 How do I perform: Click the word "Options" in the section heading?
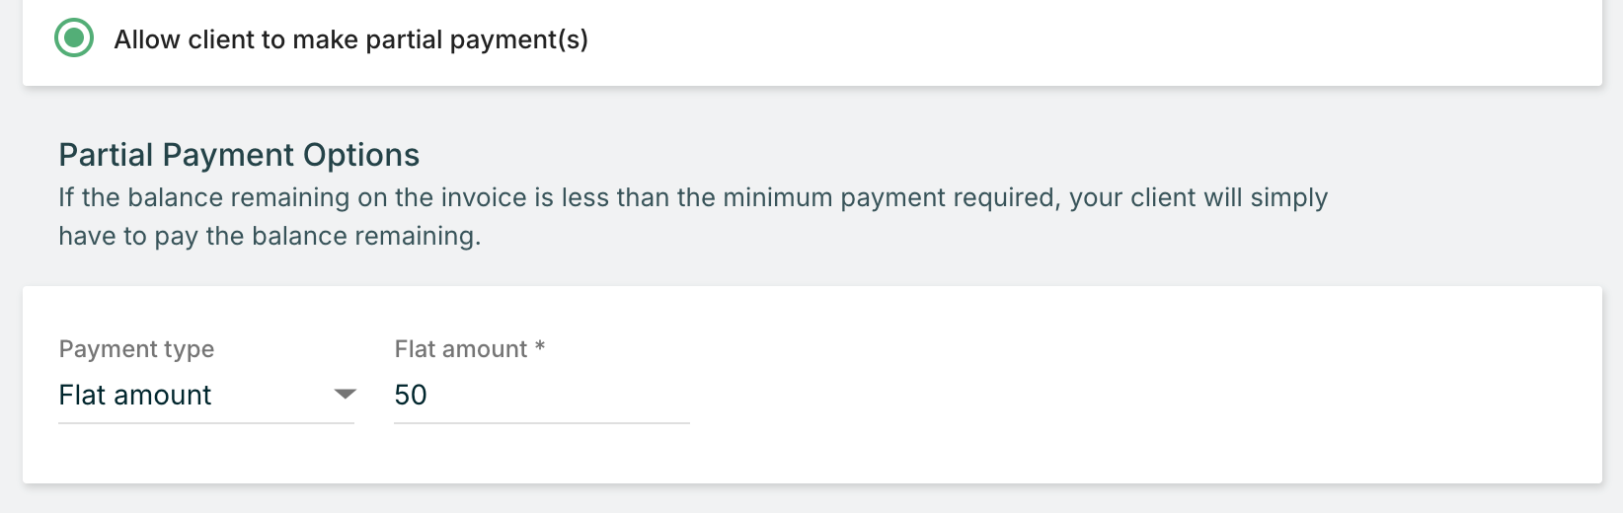361,155
